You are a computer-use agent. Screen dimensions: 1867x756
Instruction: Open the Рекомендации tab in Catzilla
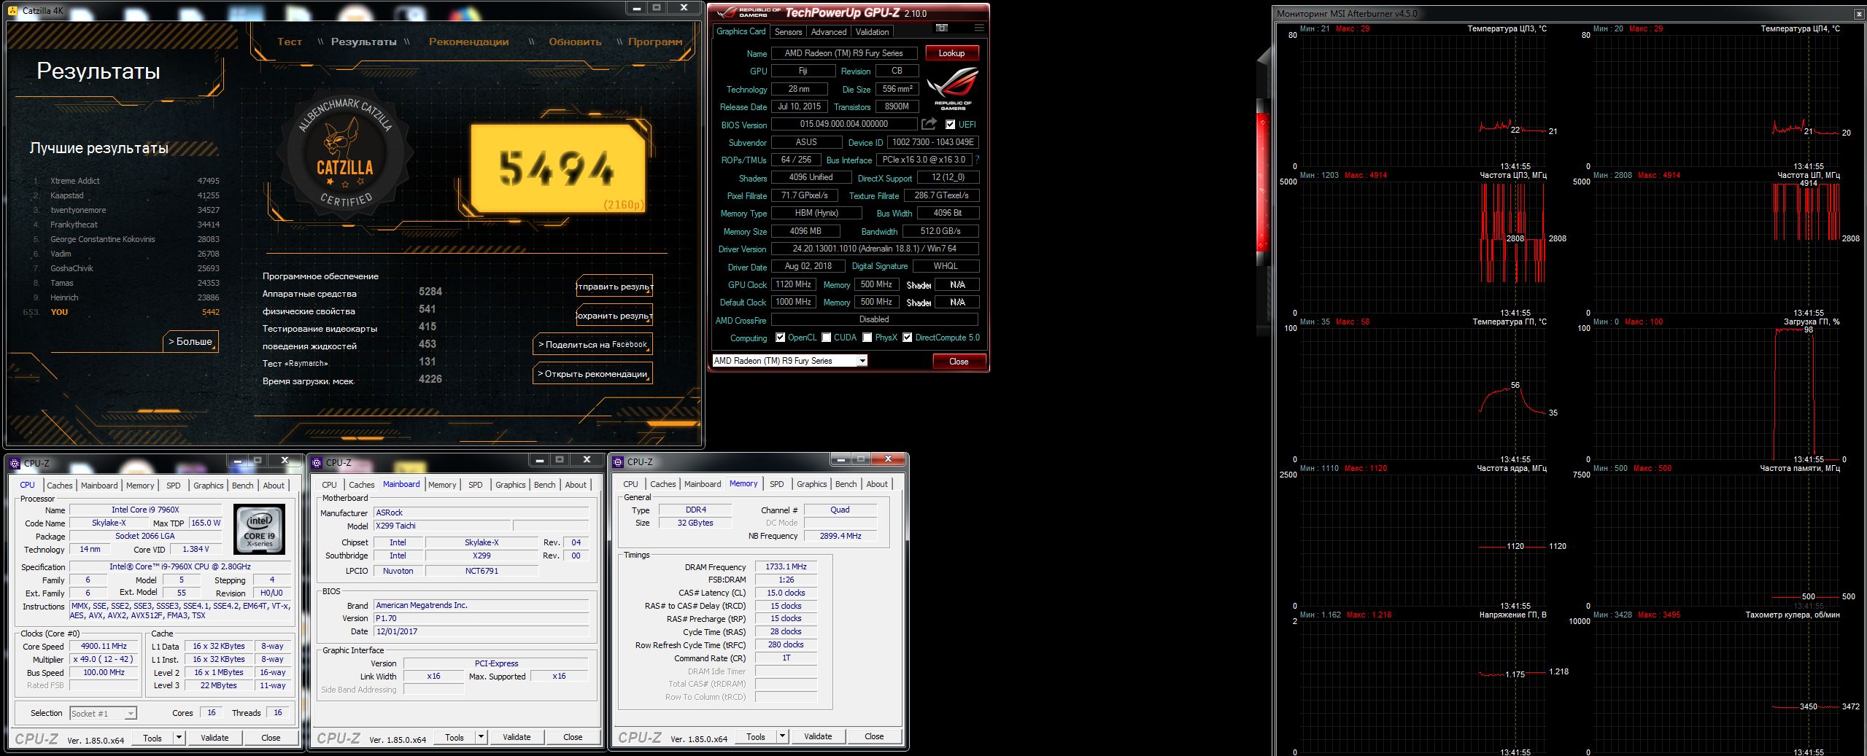(468, 42)
